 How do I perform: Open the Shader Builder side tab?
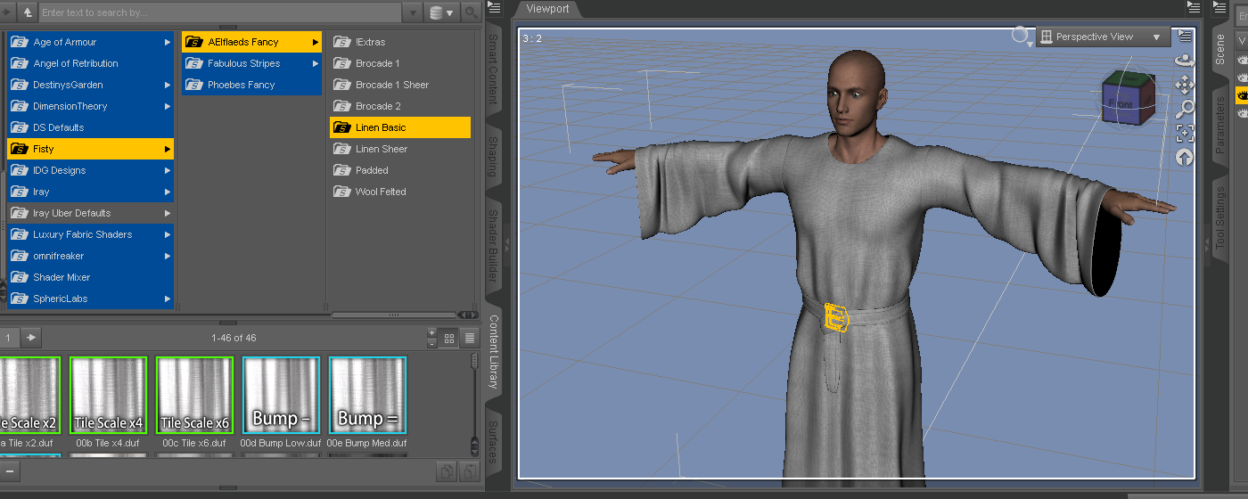point(493,248)
